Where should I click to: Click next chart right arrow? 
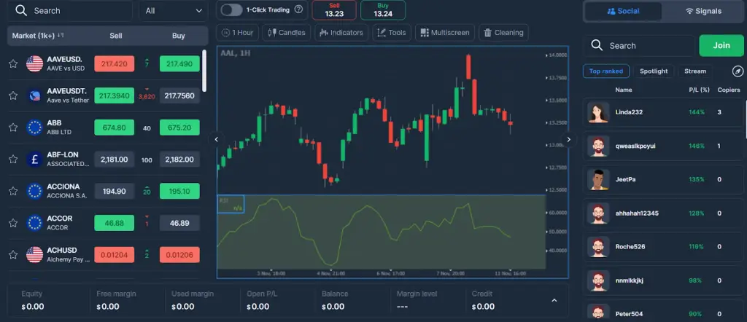click(x=568, y=139)
